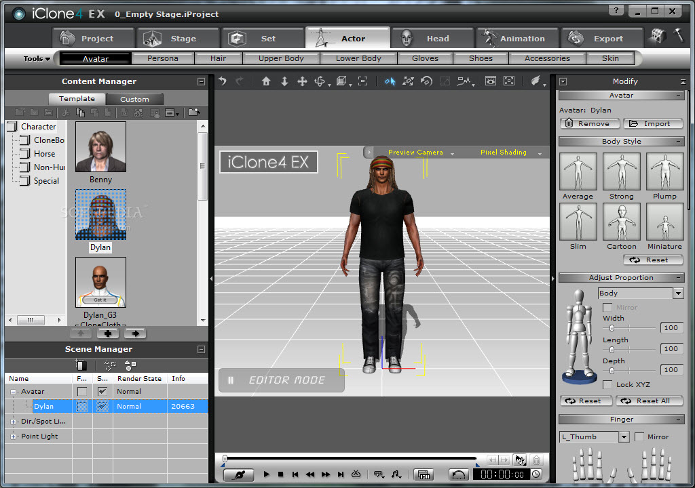Open the cube view preset tool
Viewport: 695px width, 488px height.
tap(341, 81)
